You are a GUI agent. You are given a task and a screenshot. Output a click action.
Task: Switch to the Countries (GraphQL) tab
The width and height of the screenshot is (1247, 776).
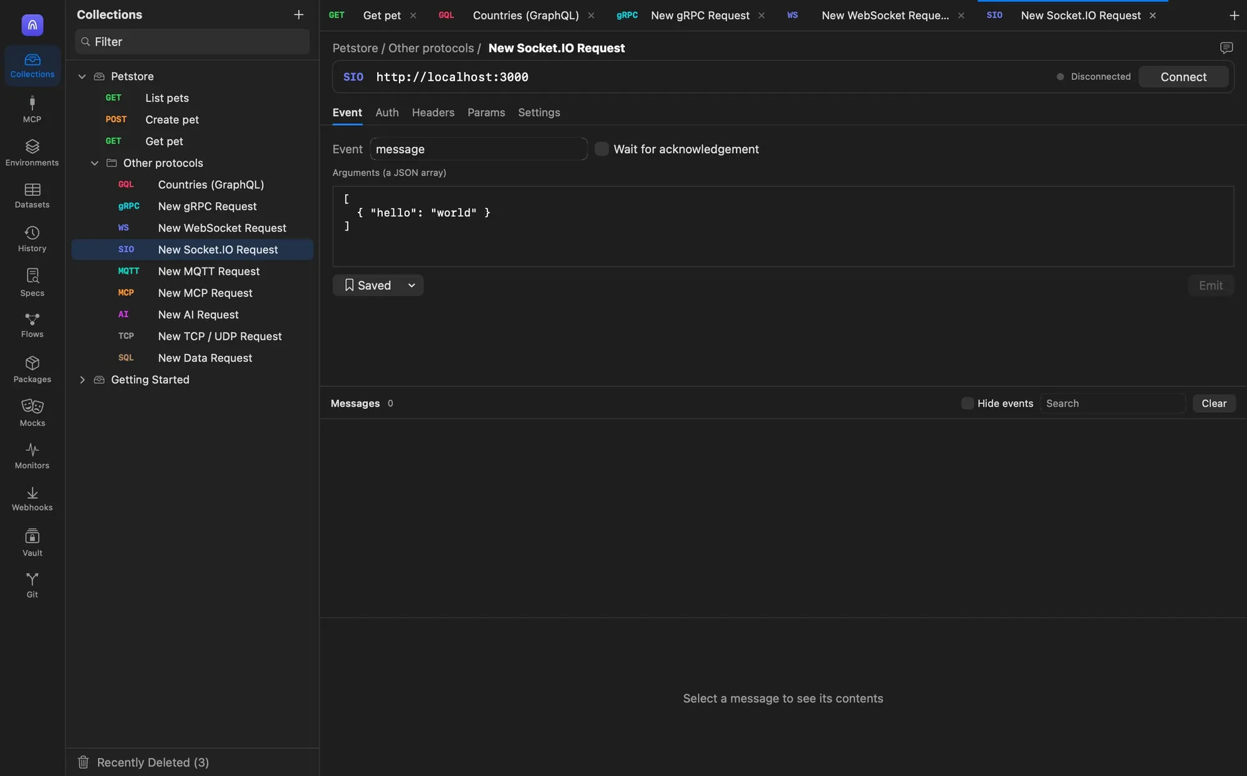(x=526, y=16)
